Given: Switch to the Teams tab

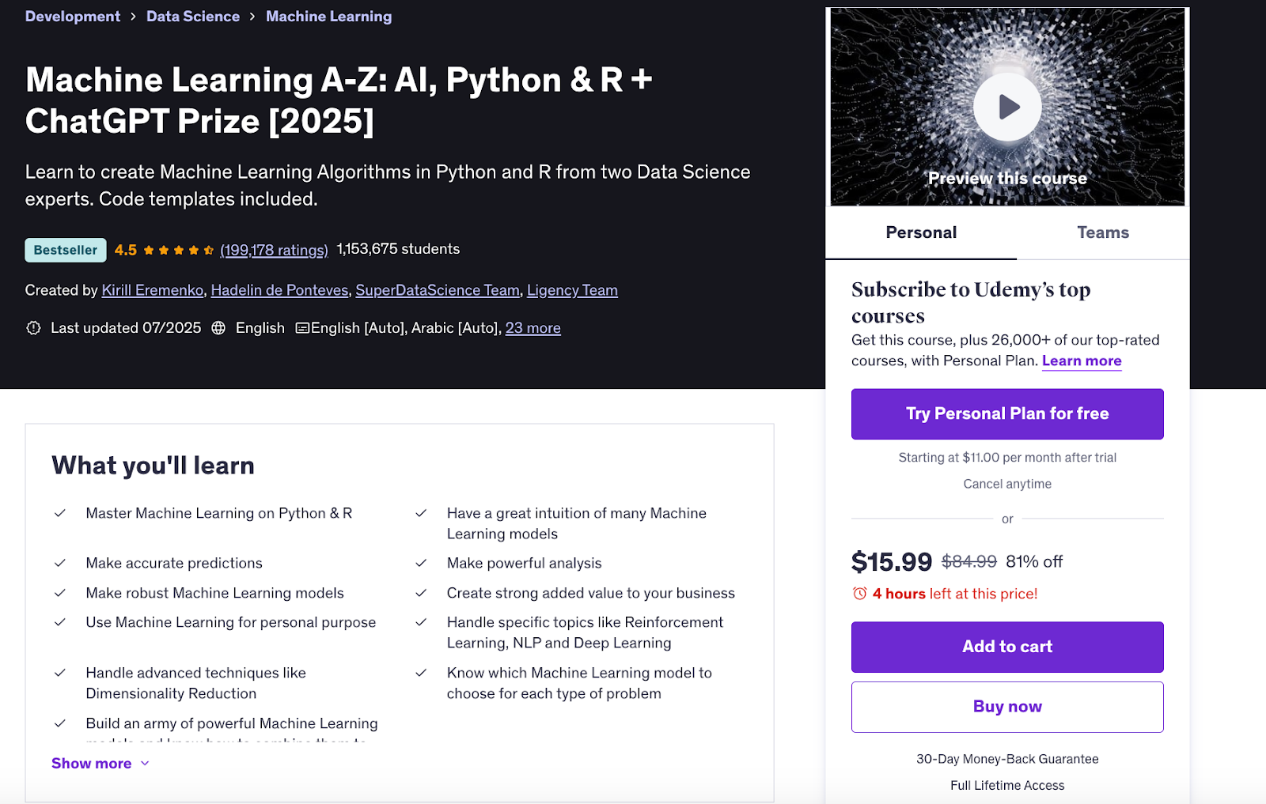Looking at the screenshot, I should pos(1102,232).
